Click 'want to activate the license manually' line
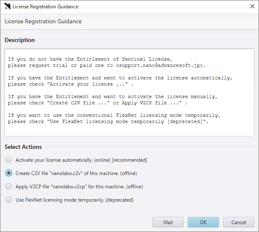Viewport: 259px width, 232px height. click(x=112, y=96)
